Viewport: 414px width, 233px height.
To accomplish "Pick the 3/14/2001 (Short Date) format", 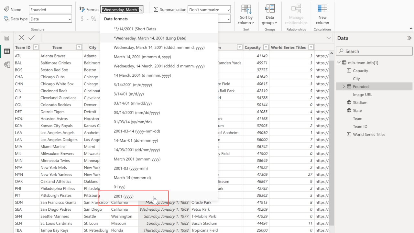I will 135,29.
